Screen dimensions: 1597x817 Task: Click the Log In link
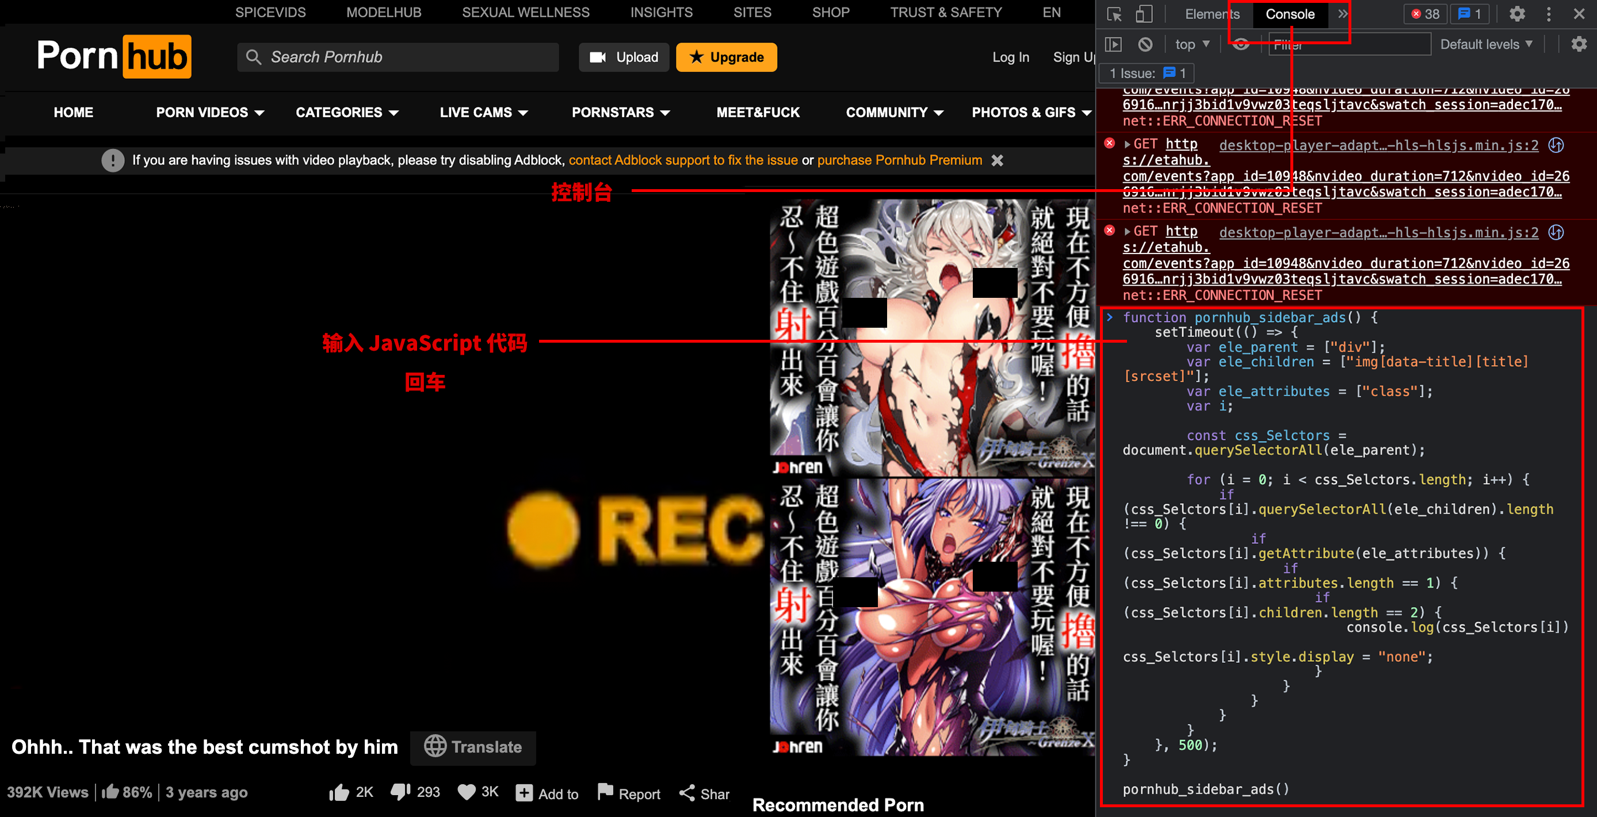(x=1011, y=57)
